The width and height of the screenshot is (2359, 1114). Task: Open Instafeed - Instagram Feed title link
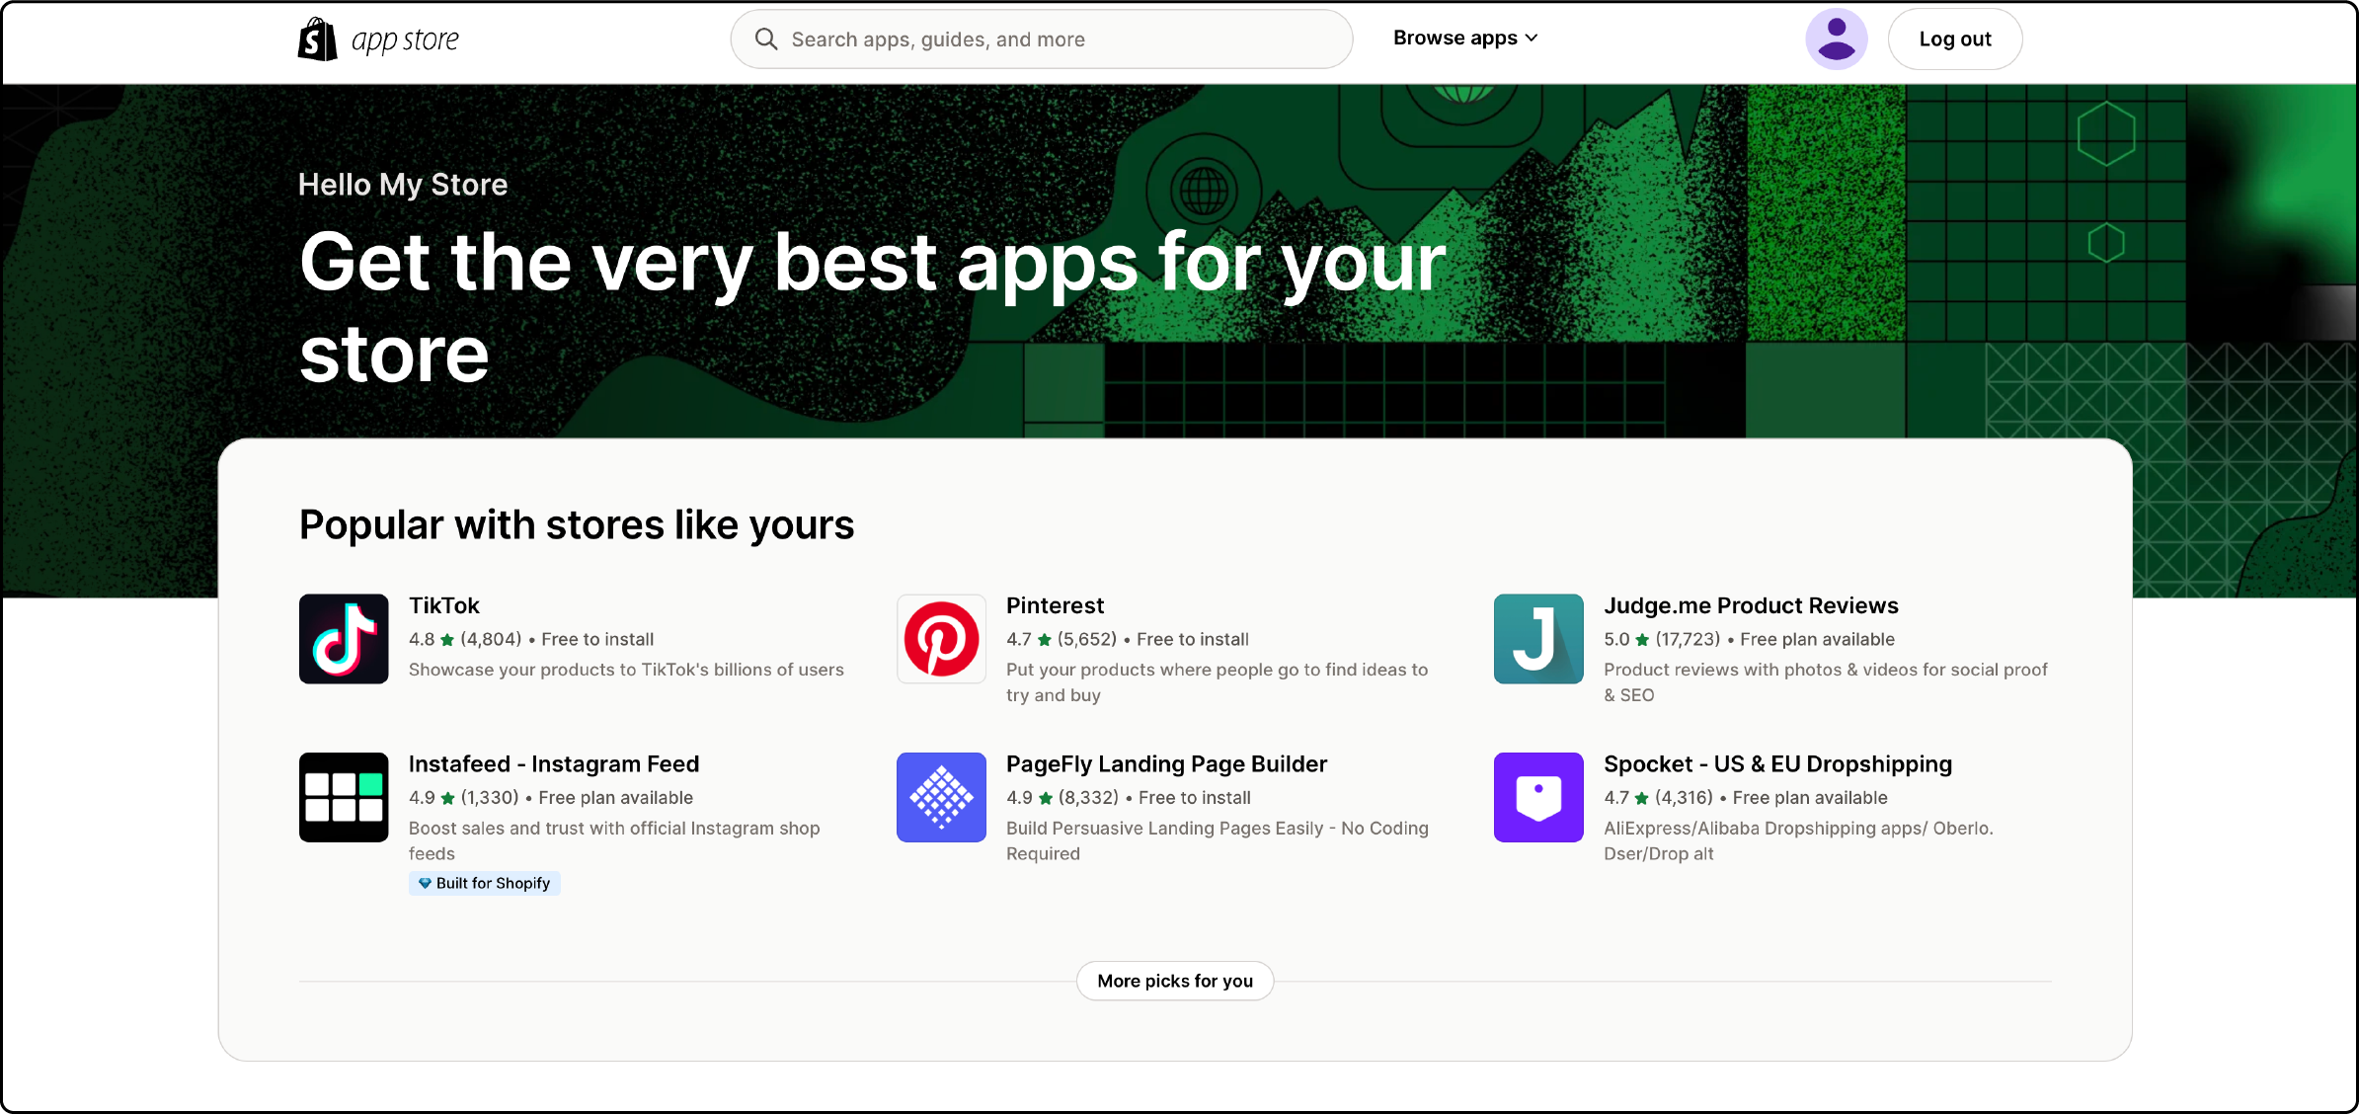(x=554, y=763)
